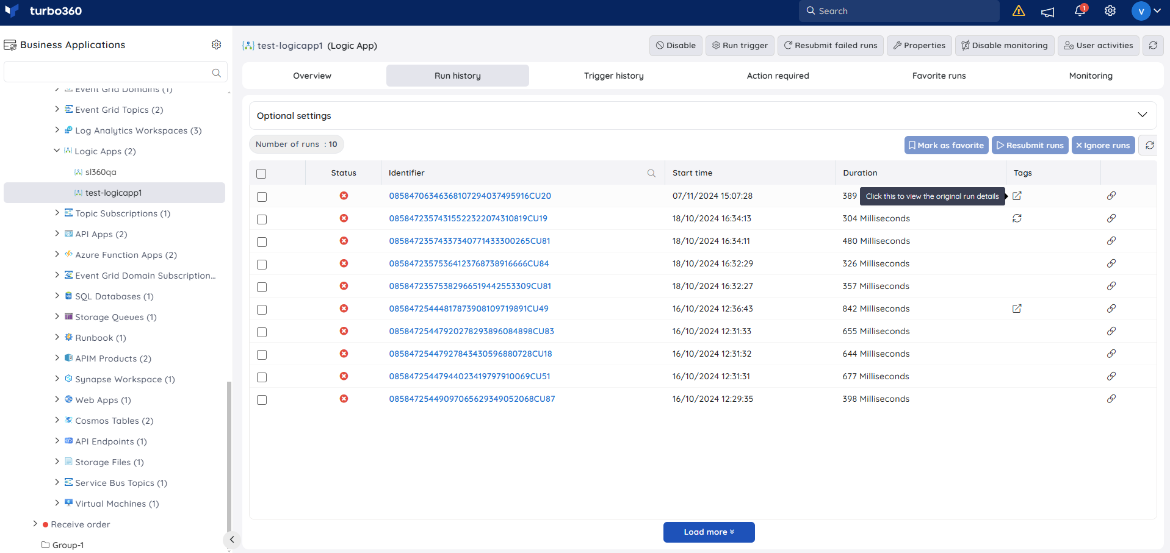Viewport: 1170px width, 553px height.
Task: Open the Monitoring tab
Action: coord(1091,76)
